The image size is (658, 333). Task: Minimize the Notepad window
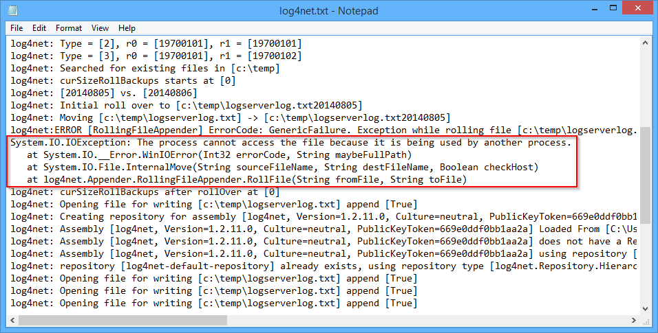tap(594, 8)
